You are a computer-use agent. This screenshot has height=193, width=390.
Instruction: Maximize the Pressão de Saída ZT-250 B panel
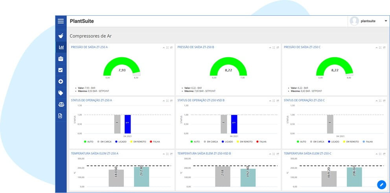pyautogui.click(x=274, y=47)
